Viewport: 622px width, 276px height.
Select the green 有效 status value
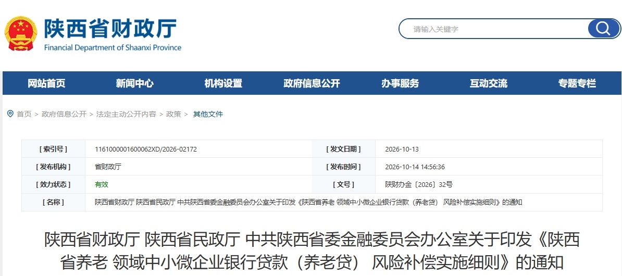pos(102,184)
